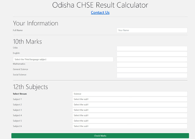Open the Subject 3 dropdown

pyautogui.click(x=130, y=110)
